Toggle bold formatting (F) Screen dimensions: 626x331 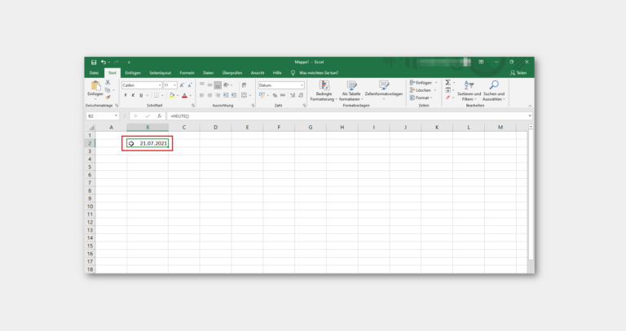point(126,95)
